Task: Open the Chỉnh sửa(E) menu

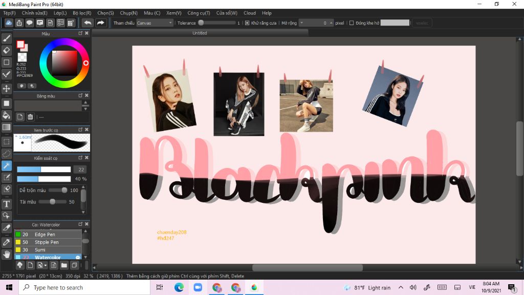Action: 34,13
